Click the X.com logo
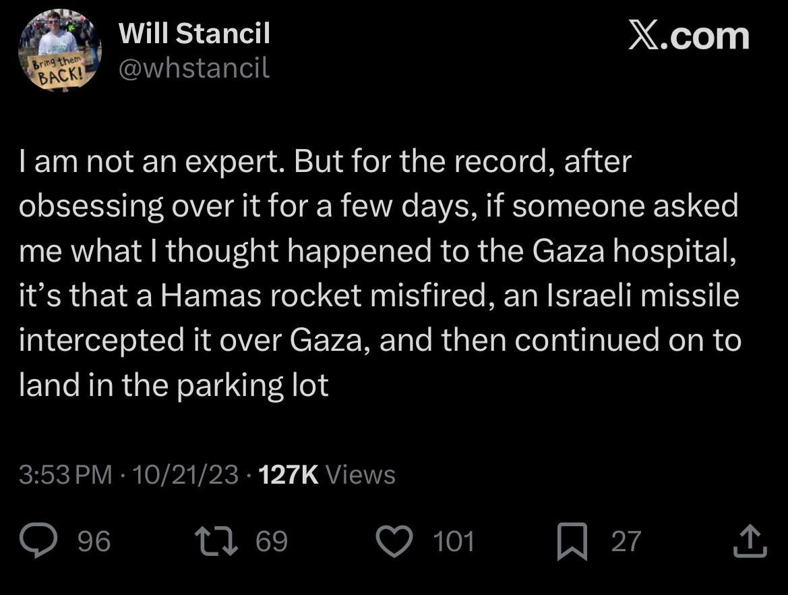 (x=688, y=36)
